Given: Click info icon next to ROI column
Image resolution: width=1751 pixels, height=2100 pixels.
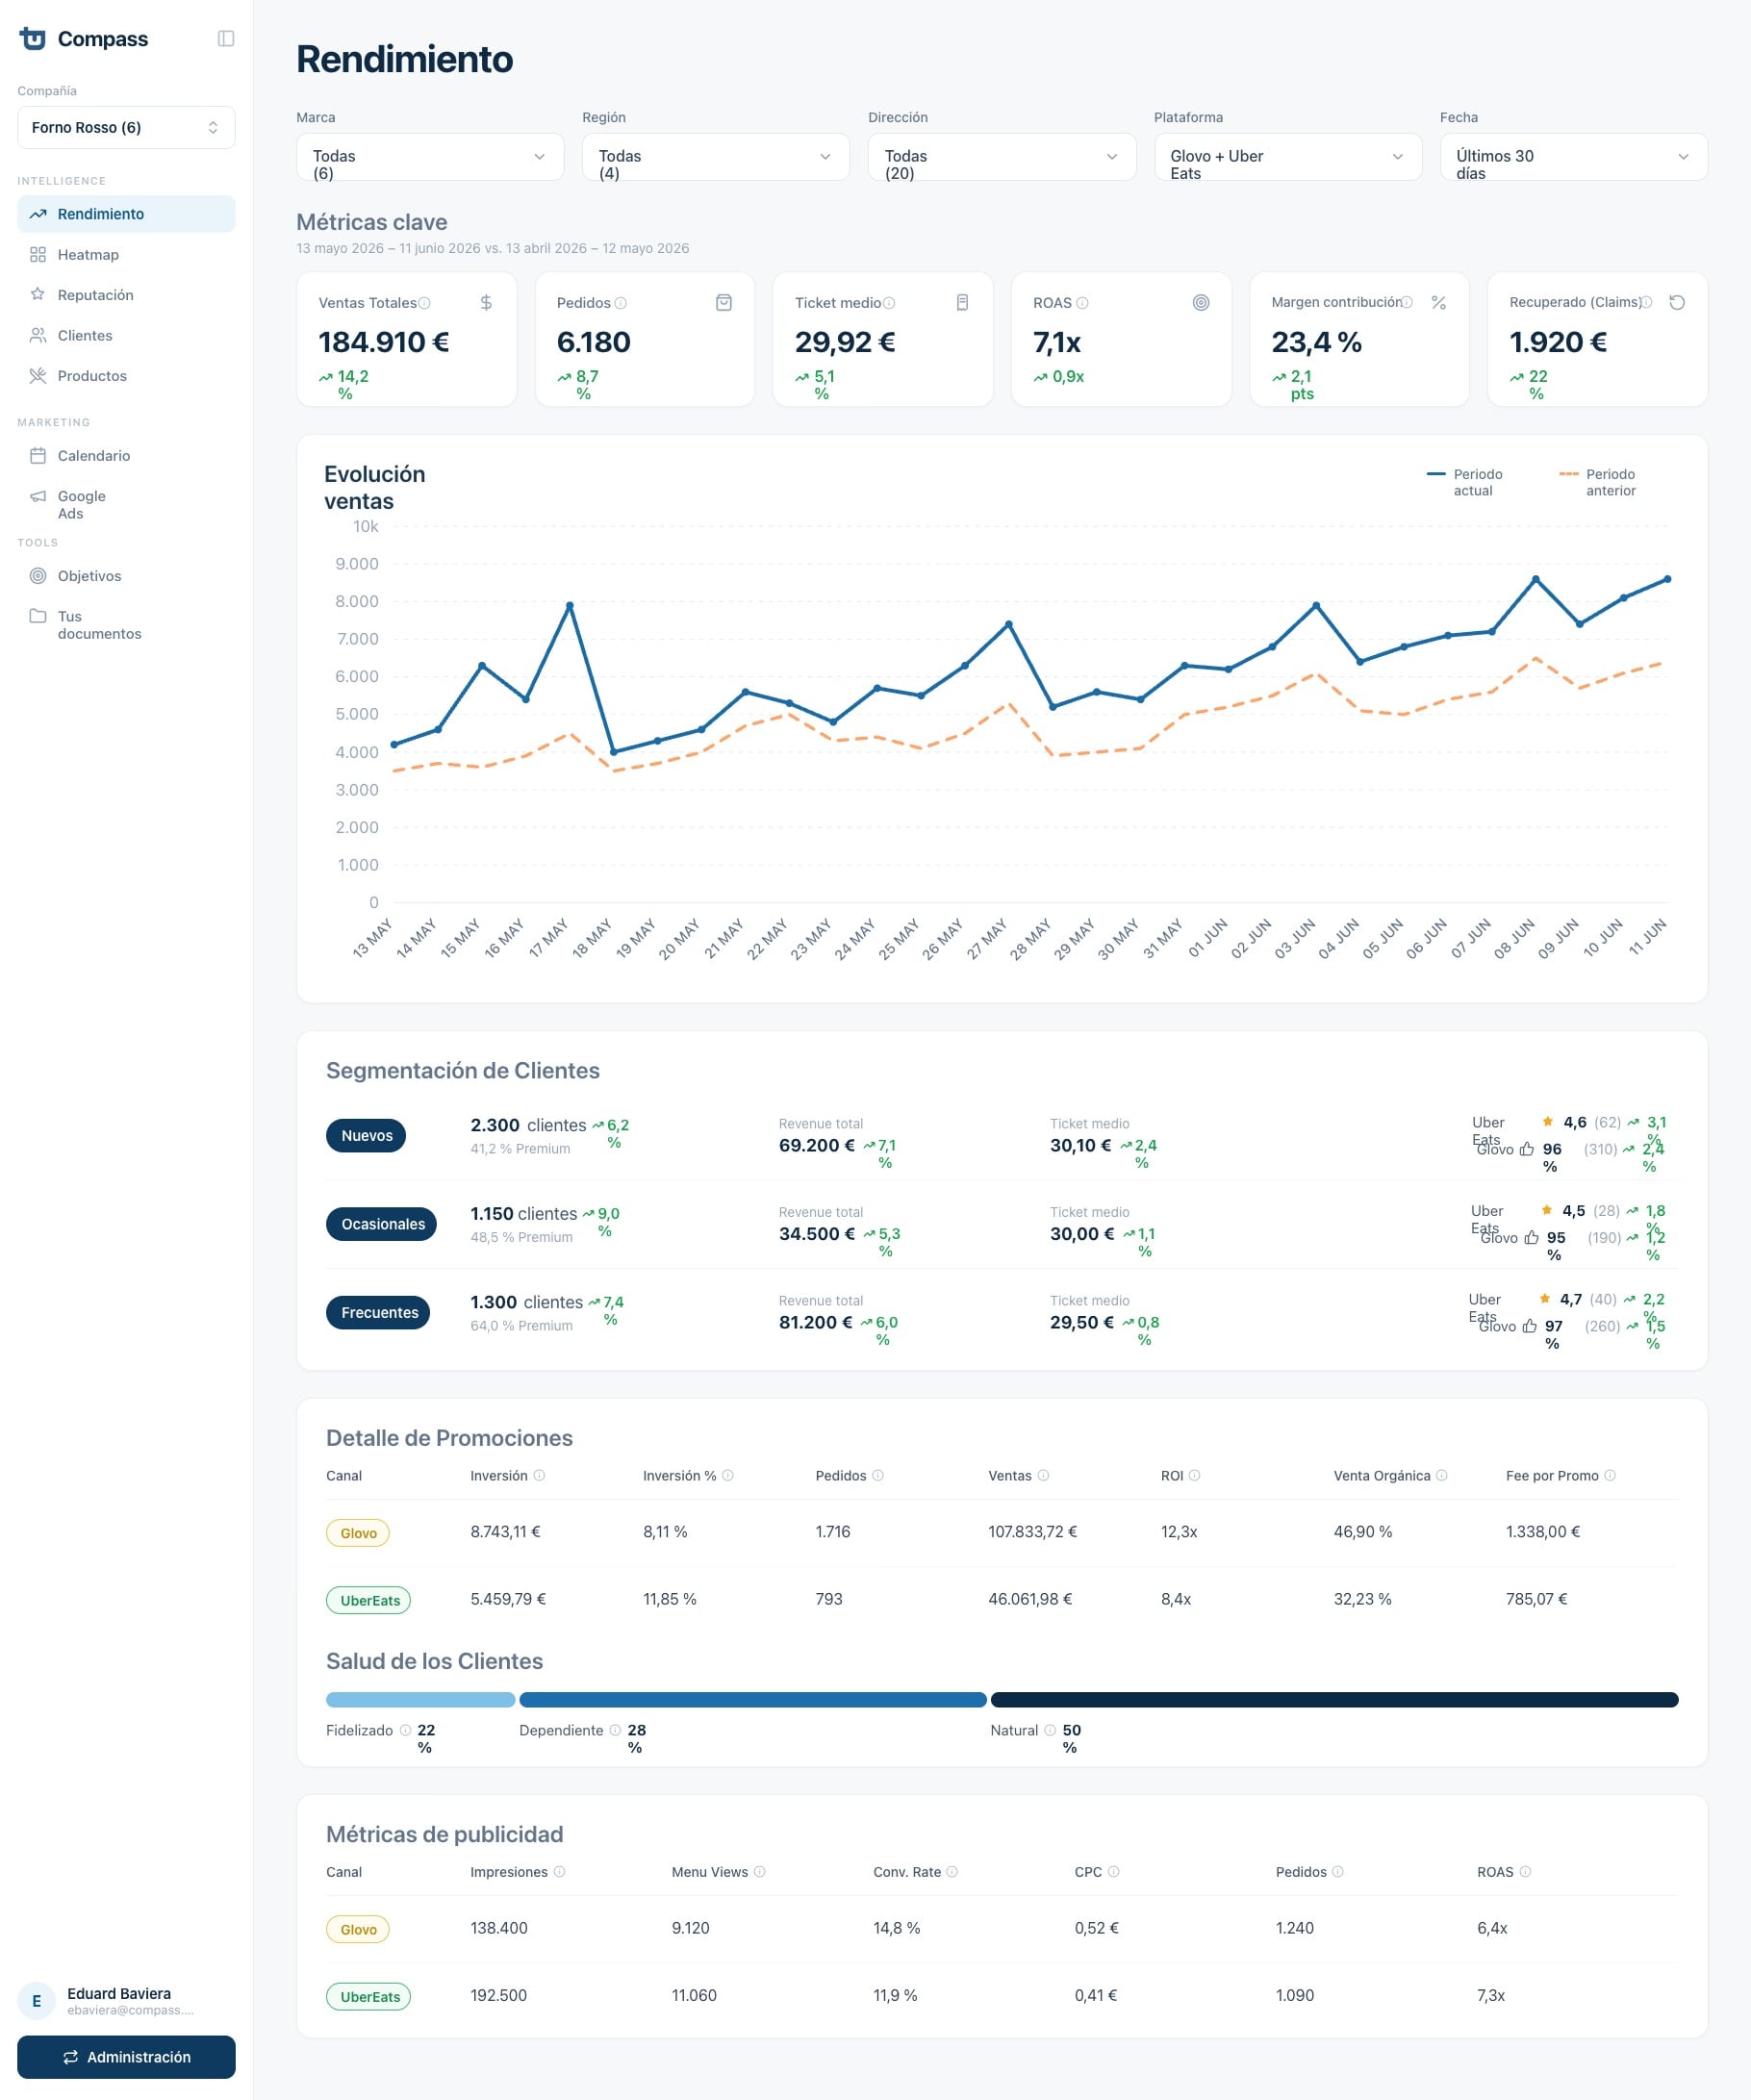Looking at the screenshot, I should 1194,1475.
